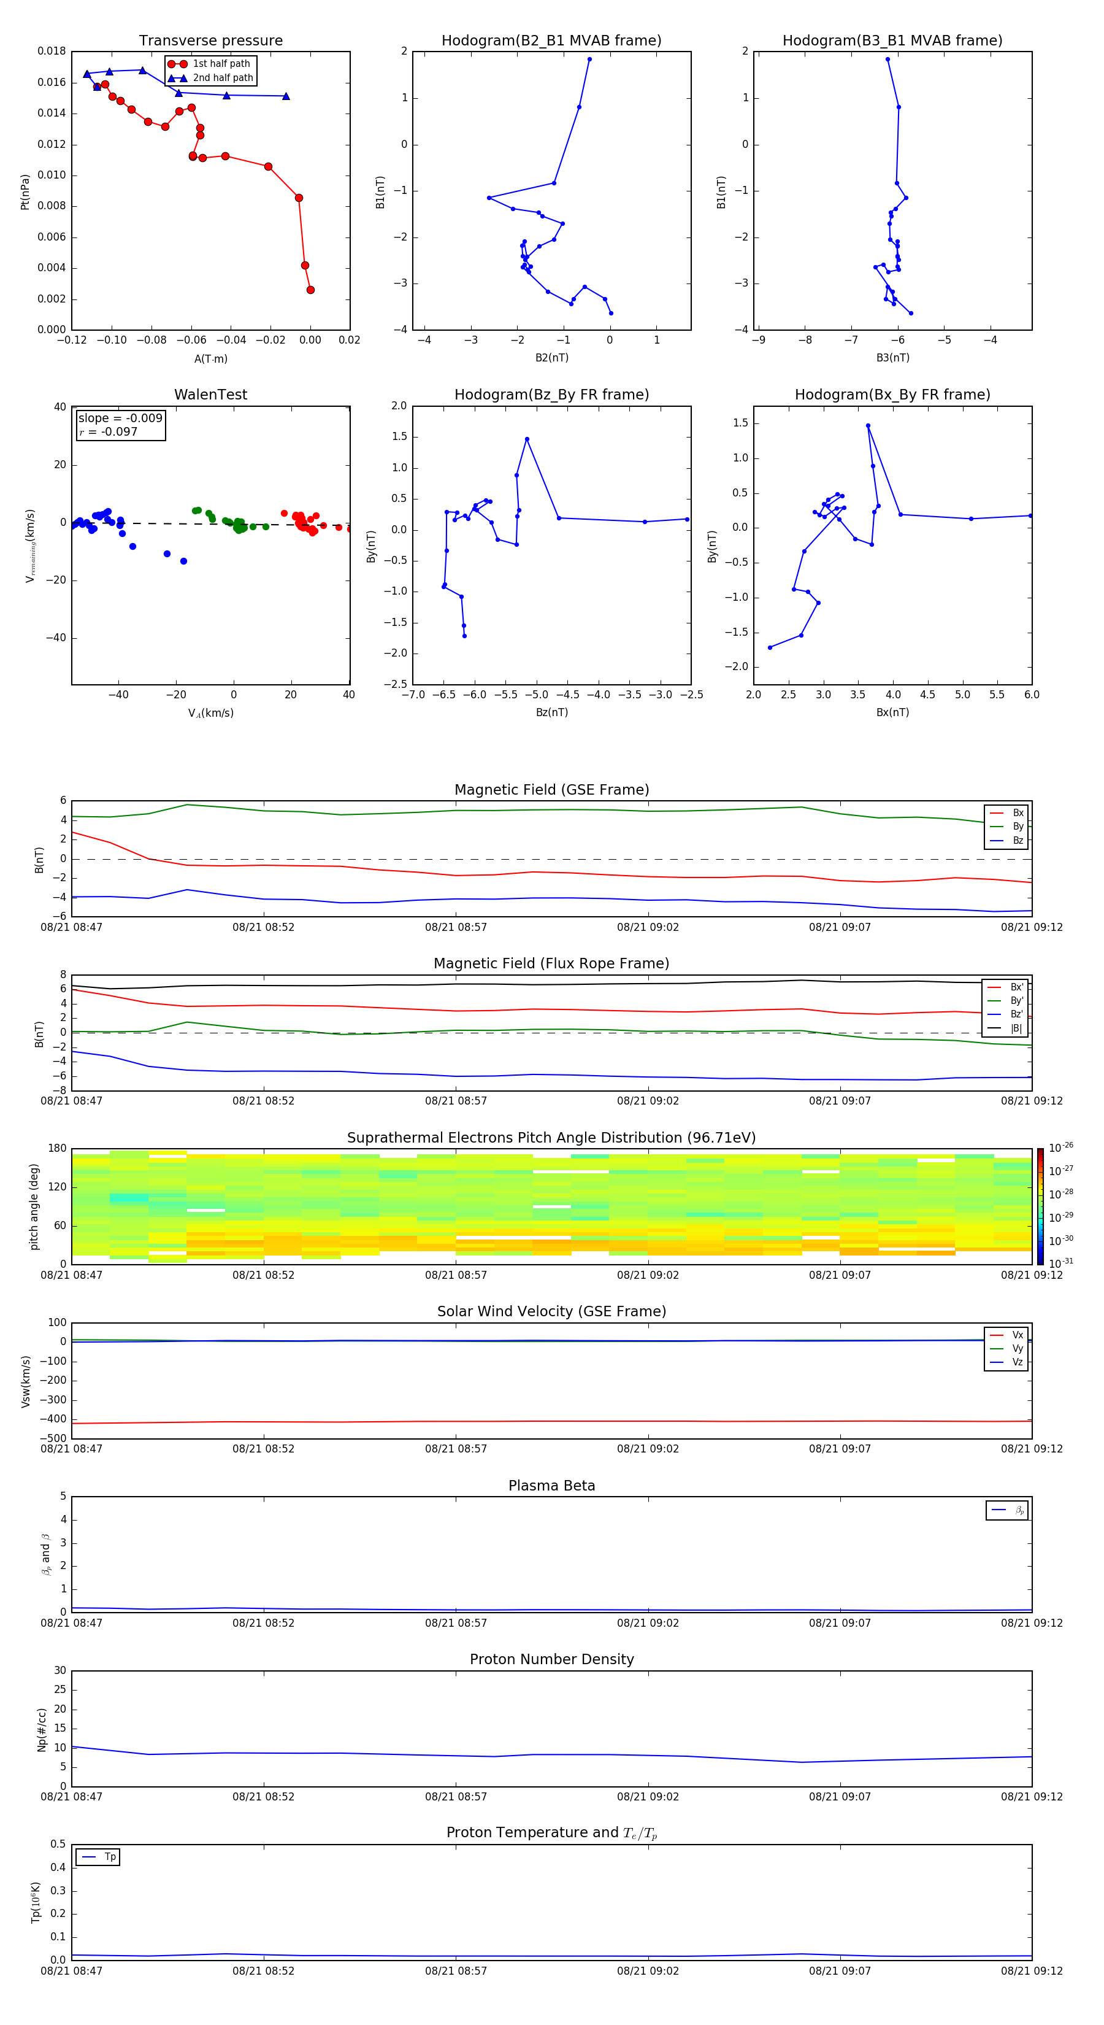Select the 'Vy' velocity legend entry
Screen dimensions: 1104x2025
pos(1006,1348)
